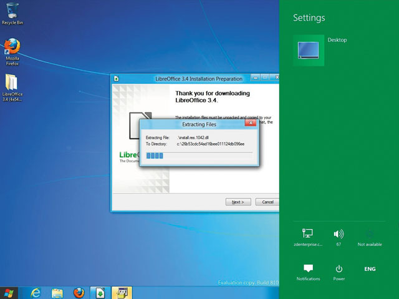399x299 pixels.
Task: Open Firefox from the taskbar
Action: click(x=79, y=293)
